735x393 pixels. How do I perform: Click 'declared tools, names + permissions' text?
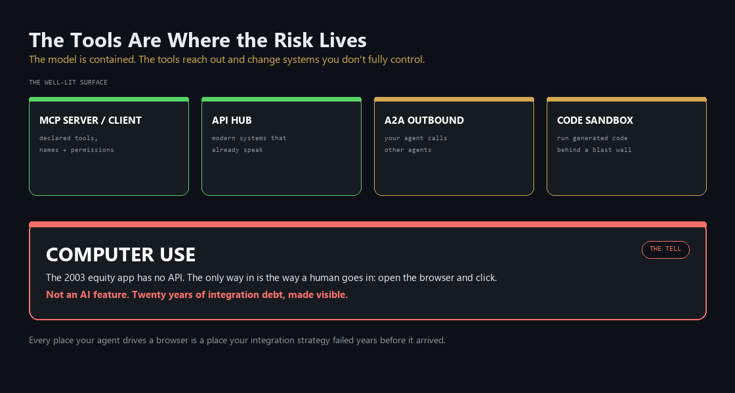click(76, 144)
